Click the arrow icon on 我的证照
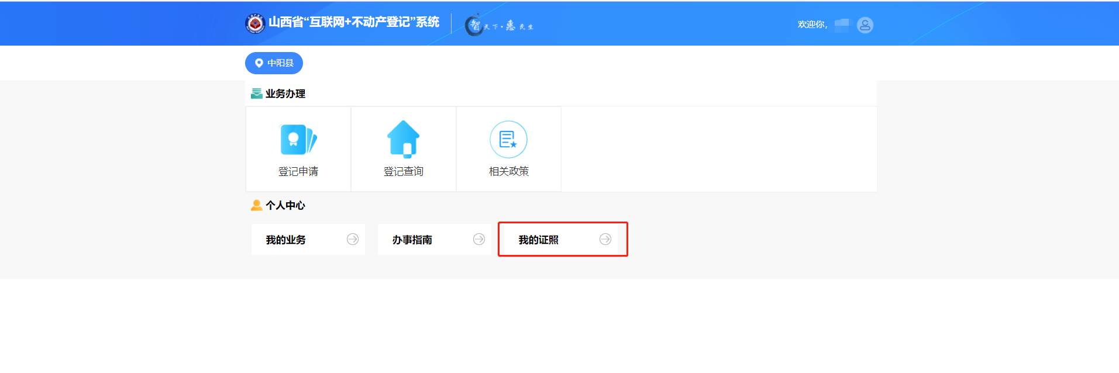 605,239
